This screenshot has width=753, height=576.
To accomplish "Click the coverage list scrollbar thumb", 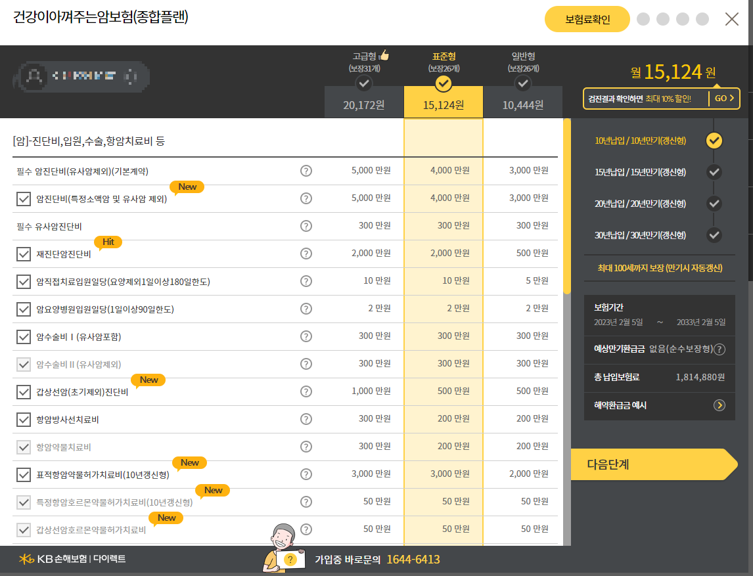I will click(567, 206).
